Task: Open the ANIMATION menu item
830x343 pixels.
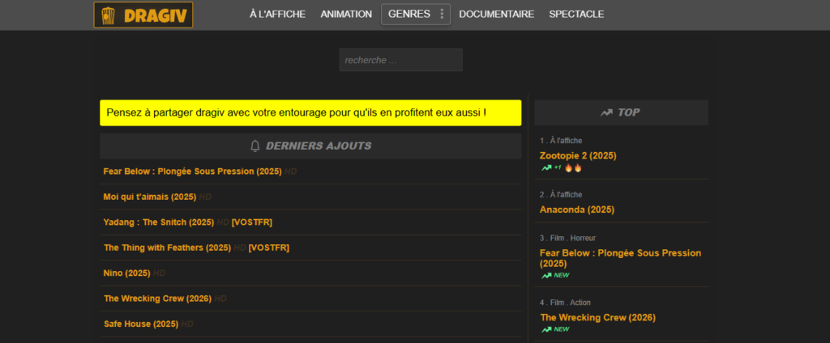Action: pos(346,15)
